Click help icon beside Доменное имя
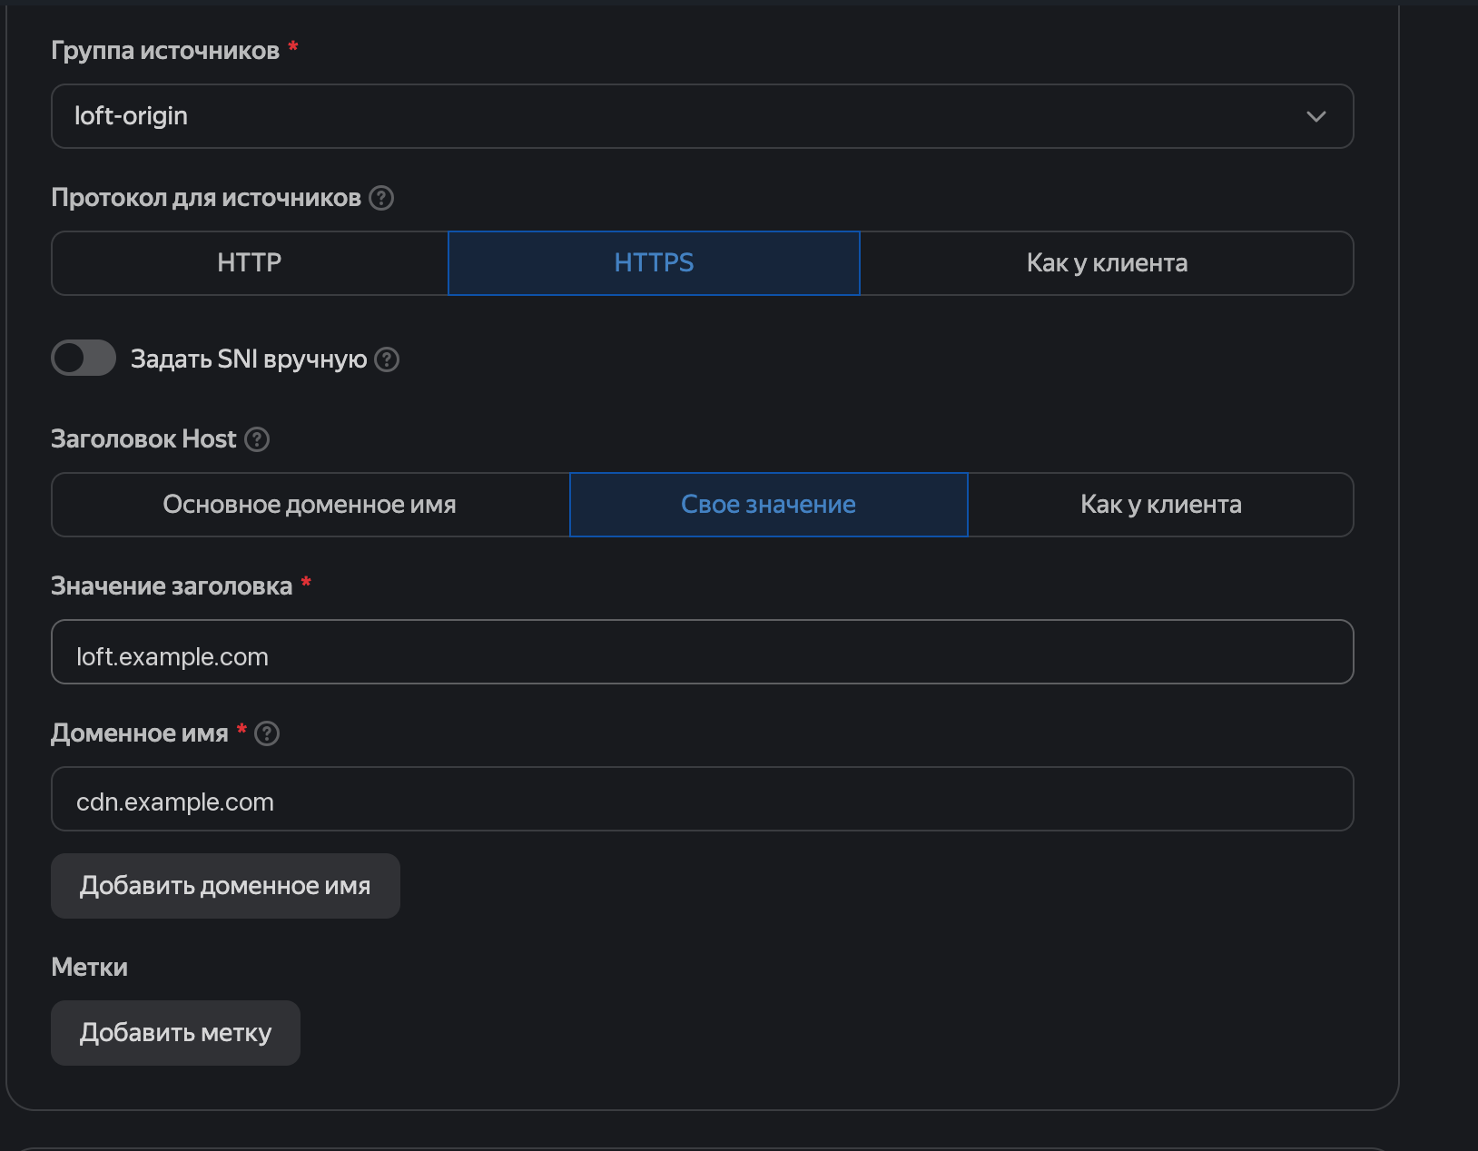 pyautogui.click(x=267, y=733)
